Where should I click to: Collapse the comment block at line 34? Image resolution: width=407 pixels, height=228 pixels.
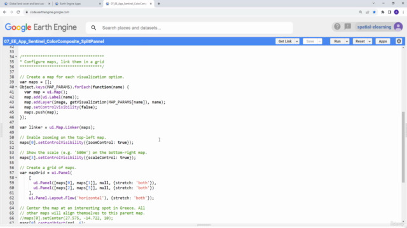[x=16, y=56]
